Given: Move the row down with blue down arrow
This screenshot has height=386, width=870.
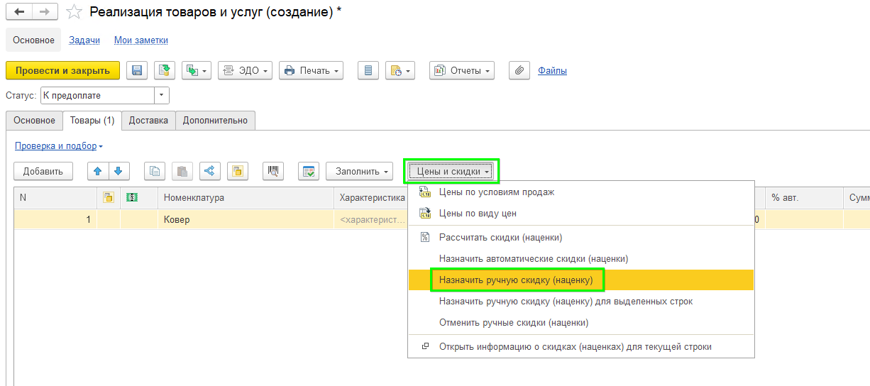Looking at the screenshot, I should pos(119,170).
